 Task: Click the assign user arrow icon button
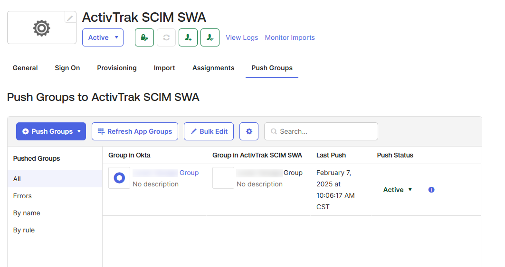pyautogui.click(x=188, y=37)
